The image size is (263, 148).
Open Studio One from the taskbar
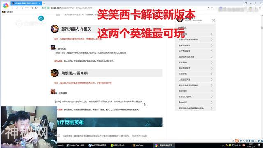click(x=76, y=145)
